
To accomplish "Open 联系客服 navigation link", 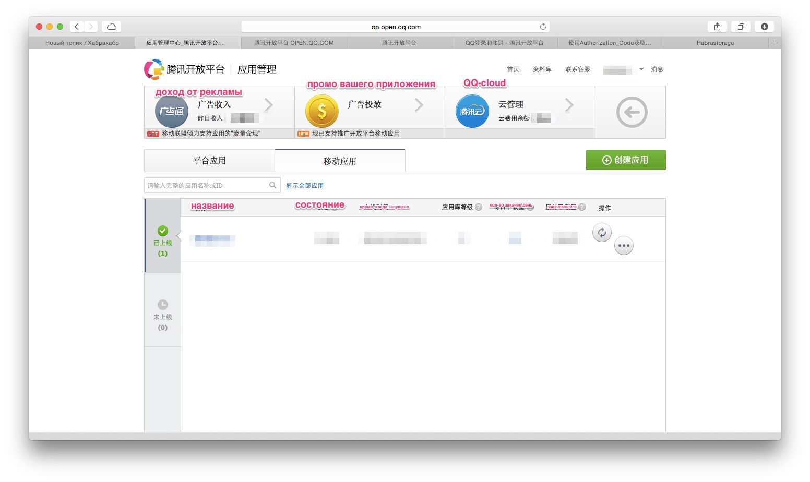I will 578,69.
